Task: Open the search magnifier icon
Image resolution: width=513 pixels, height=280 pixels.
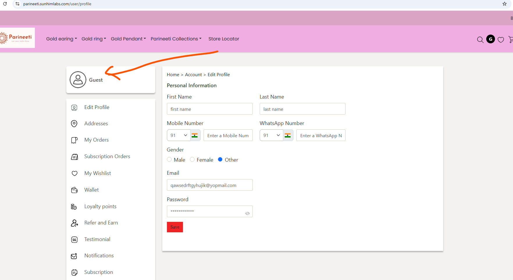Action: (x=480, y=40)
